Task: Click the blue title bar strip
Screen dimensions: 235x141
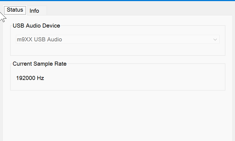Action: [118, 1]
